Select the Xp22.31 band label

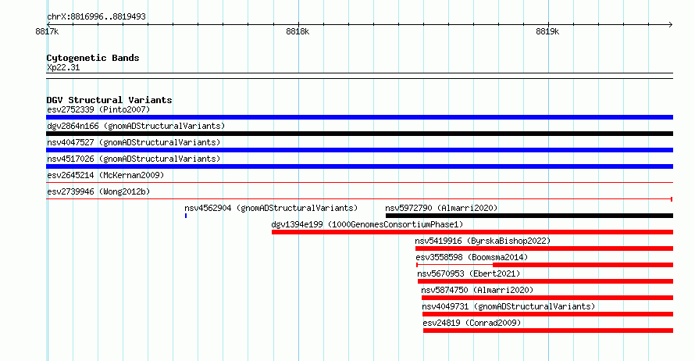63,67
